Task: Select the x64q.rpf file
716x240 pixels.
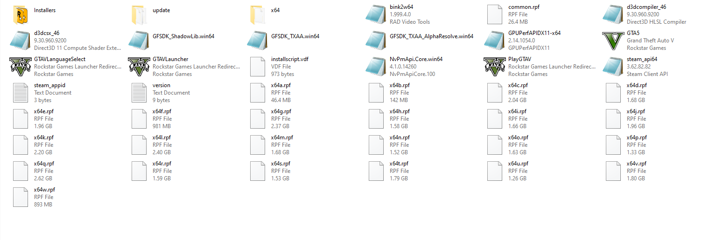Action: click(x=34, y=171)
